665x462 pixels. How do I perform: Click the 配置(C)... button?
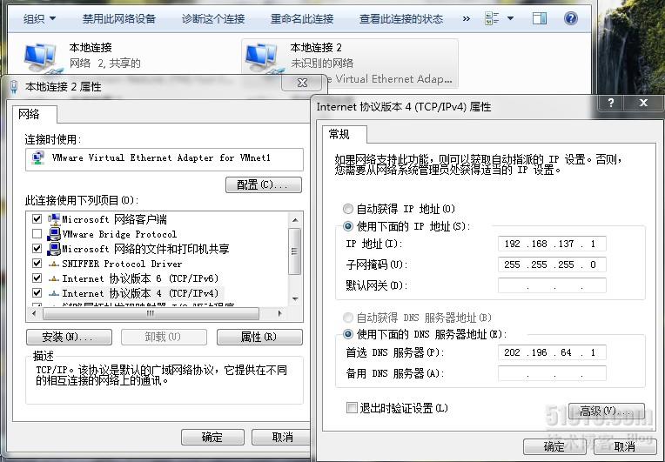[264, 184]
